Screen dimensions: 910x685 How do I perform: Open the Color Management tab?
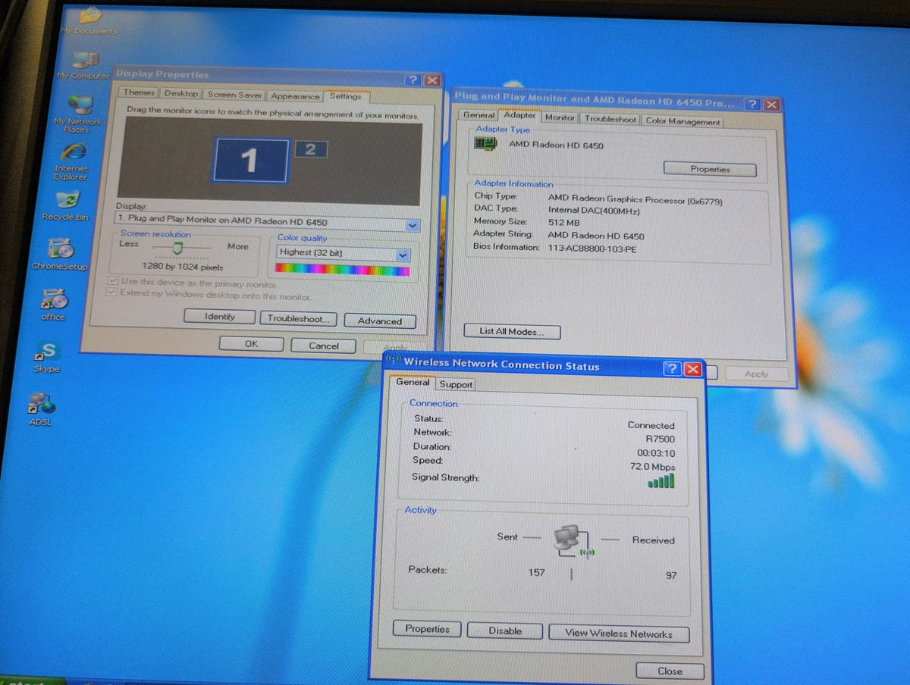point(682,121)
